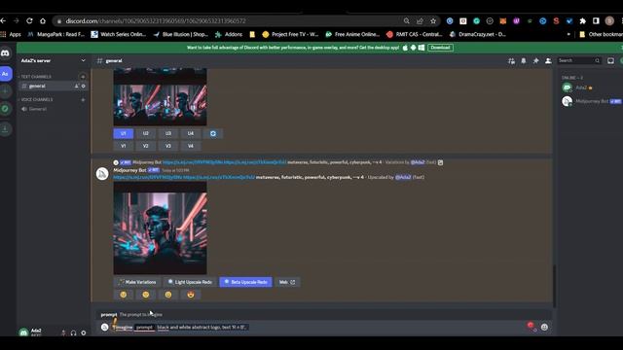This screenshot has width=623, height=350.
Task: Open Notification Settings bell icon
Action: click(524, 60)
